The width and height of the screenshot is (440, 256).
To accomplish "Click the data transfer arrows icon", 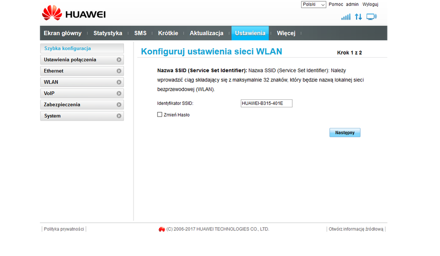I will click(x=358, y=17).
